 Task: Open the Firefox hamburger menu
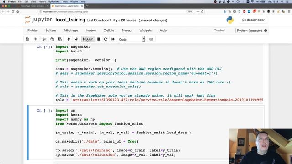point(289,11)
